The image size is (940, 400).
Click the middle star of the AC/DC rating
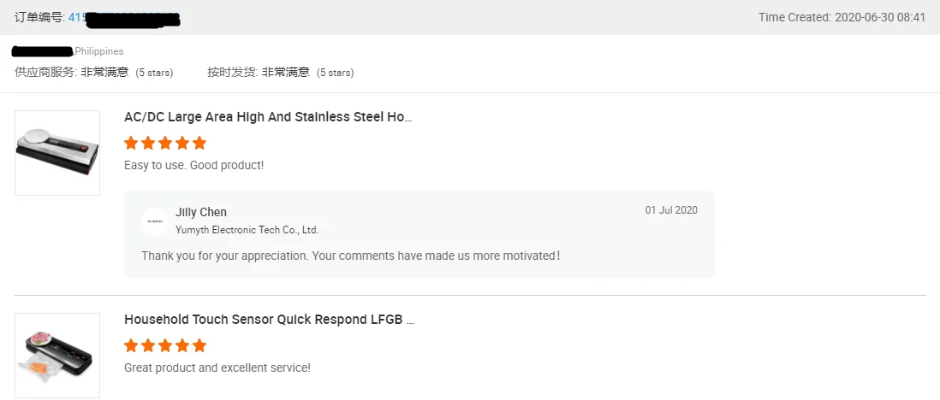pyautogui.click(x=165, y=143)
